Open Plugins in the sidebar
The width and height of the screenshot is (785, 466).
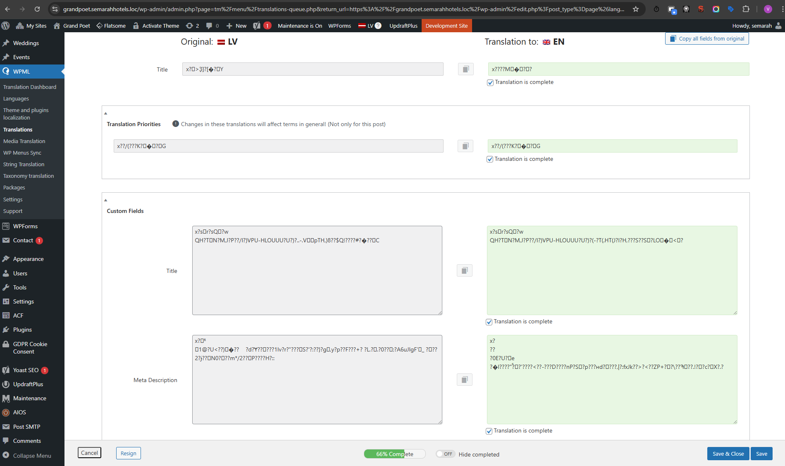[22, 330]
